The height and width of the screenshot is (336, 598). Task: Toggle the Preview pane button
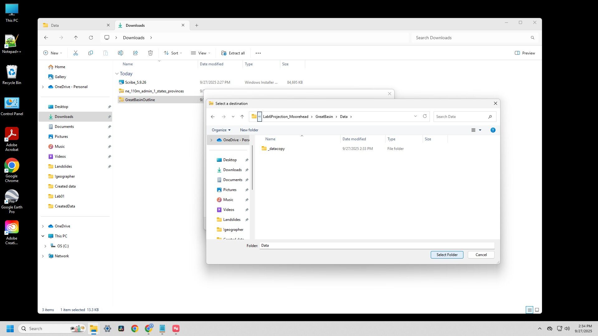pos(525,53)
